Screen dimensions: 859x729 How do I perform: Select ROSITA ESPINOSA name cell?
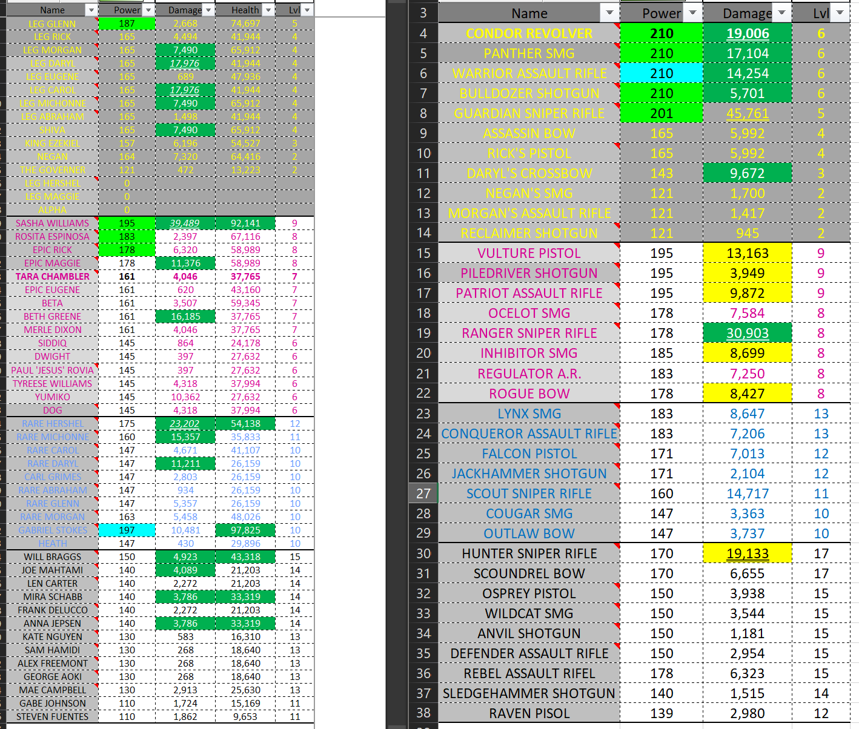click(52, 237)
